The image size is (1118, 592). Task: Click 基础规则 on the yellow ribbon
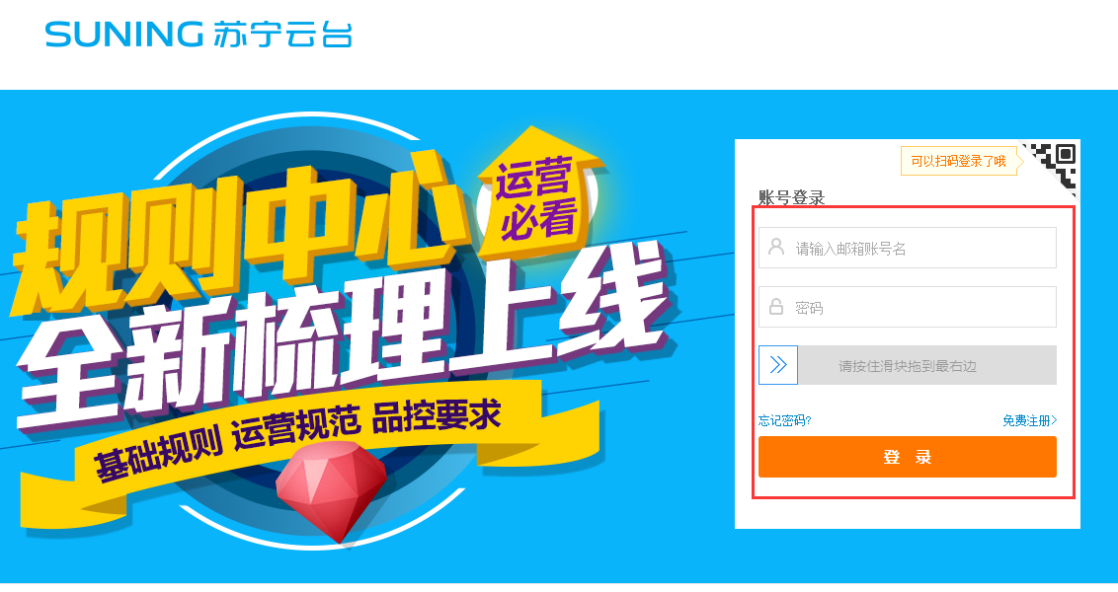pyautogui.click(x=158, y=455)
